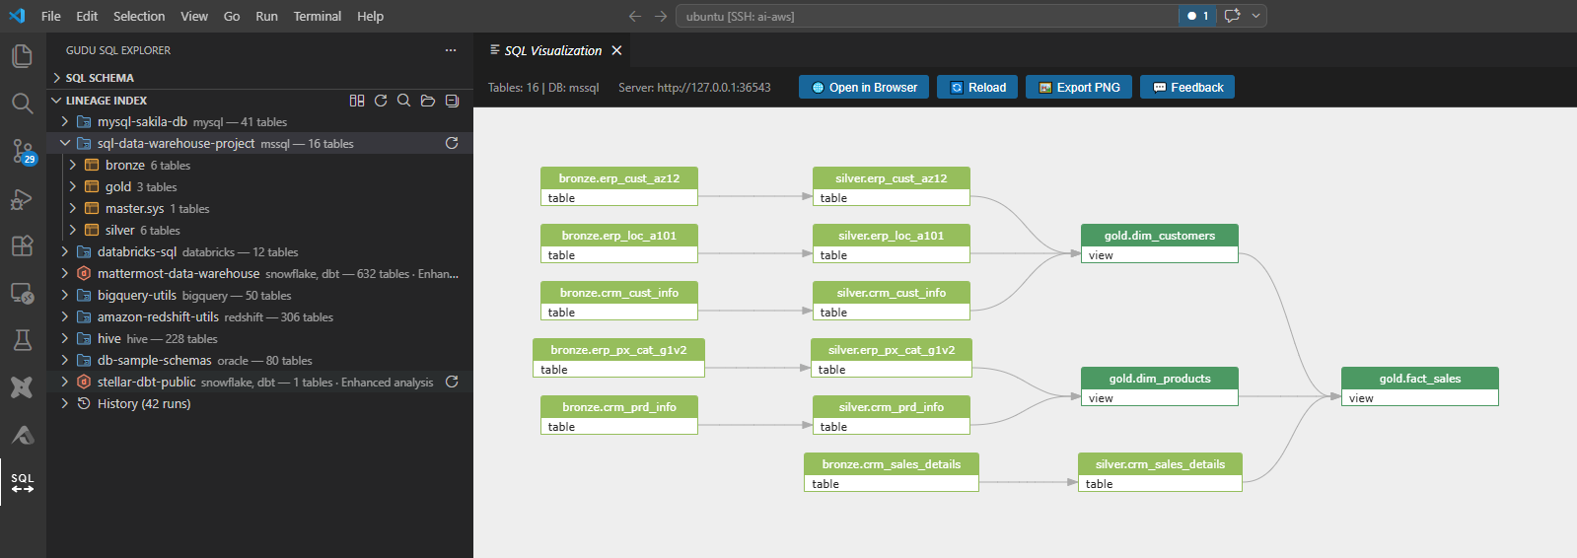This screenshot has height=558, width=1577.
Task: Open Remote Explorer in activity bar
Action: click(x=22, y=293)
